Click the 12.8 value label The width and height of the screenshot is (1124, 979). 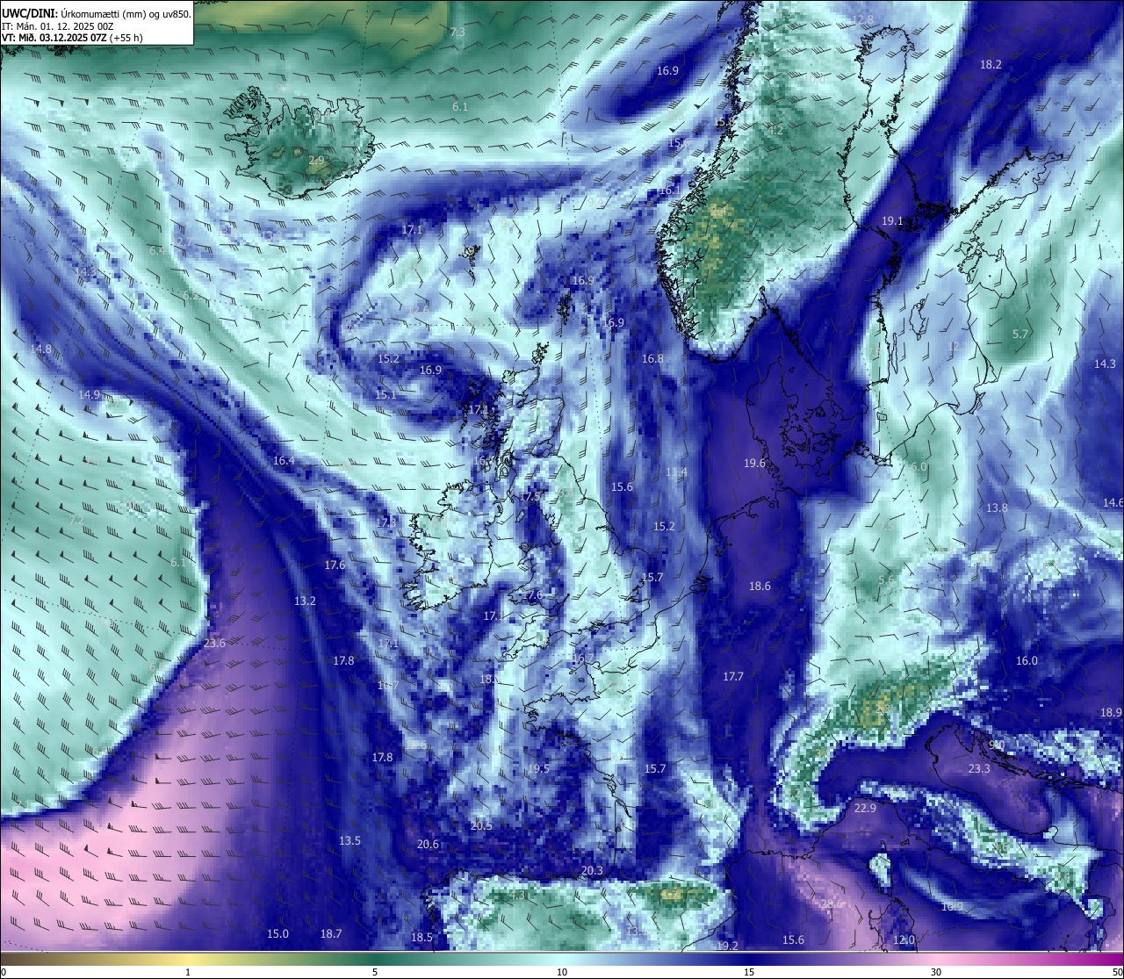[862, 19]
